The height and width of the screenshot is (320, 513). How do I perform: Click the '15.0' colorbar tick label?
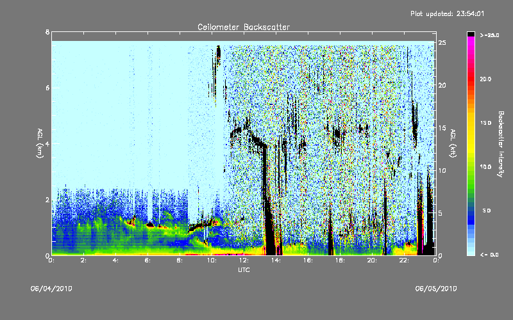click(485, 123)
